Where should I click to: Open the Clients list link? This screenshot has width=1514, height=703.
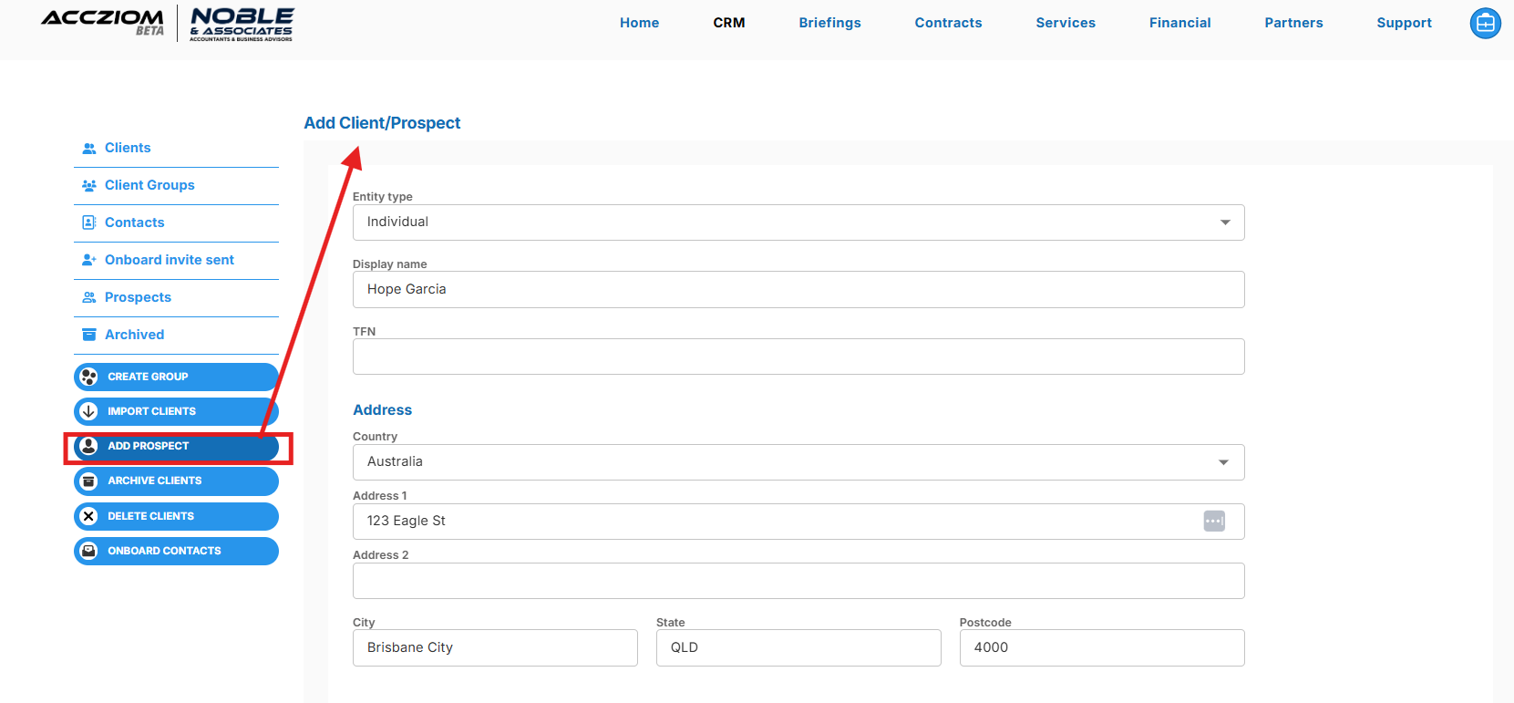coord(128,148)
